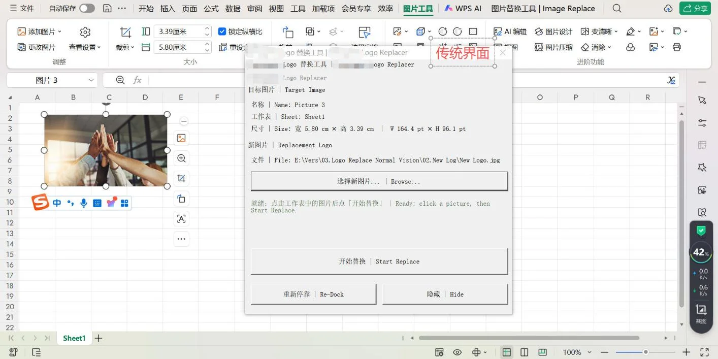Click the AI Edit (AI 编辑) button
718x359 pixels.
(510, 31)
